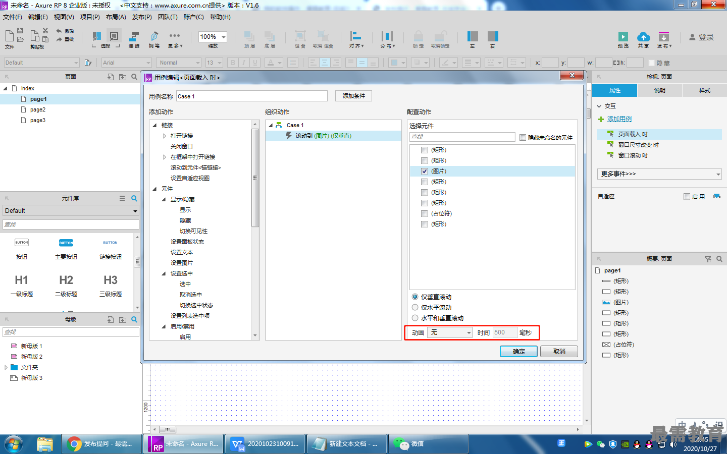Viewport: 727px width, 454px height.
Task: Click the Send to Back (底层) icon
Action: (x=270, y=36)
